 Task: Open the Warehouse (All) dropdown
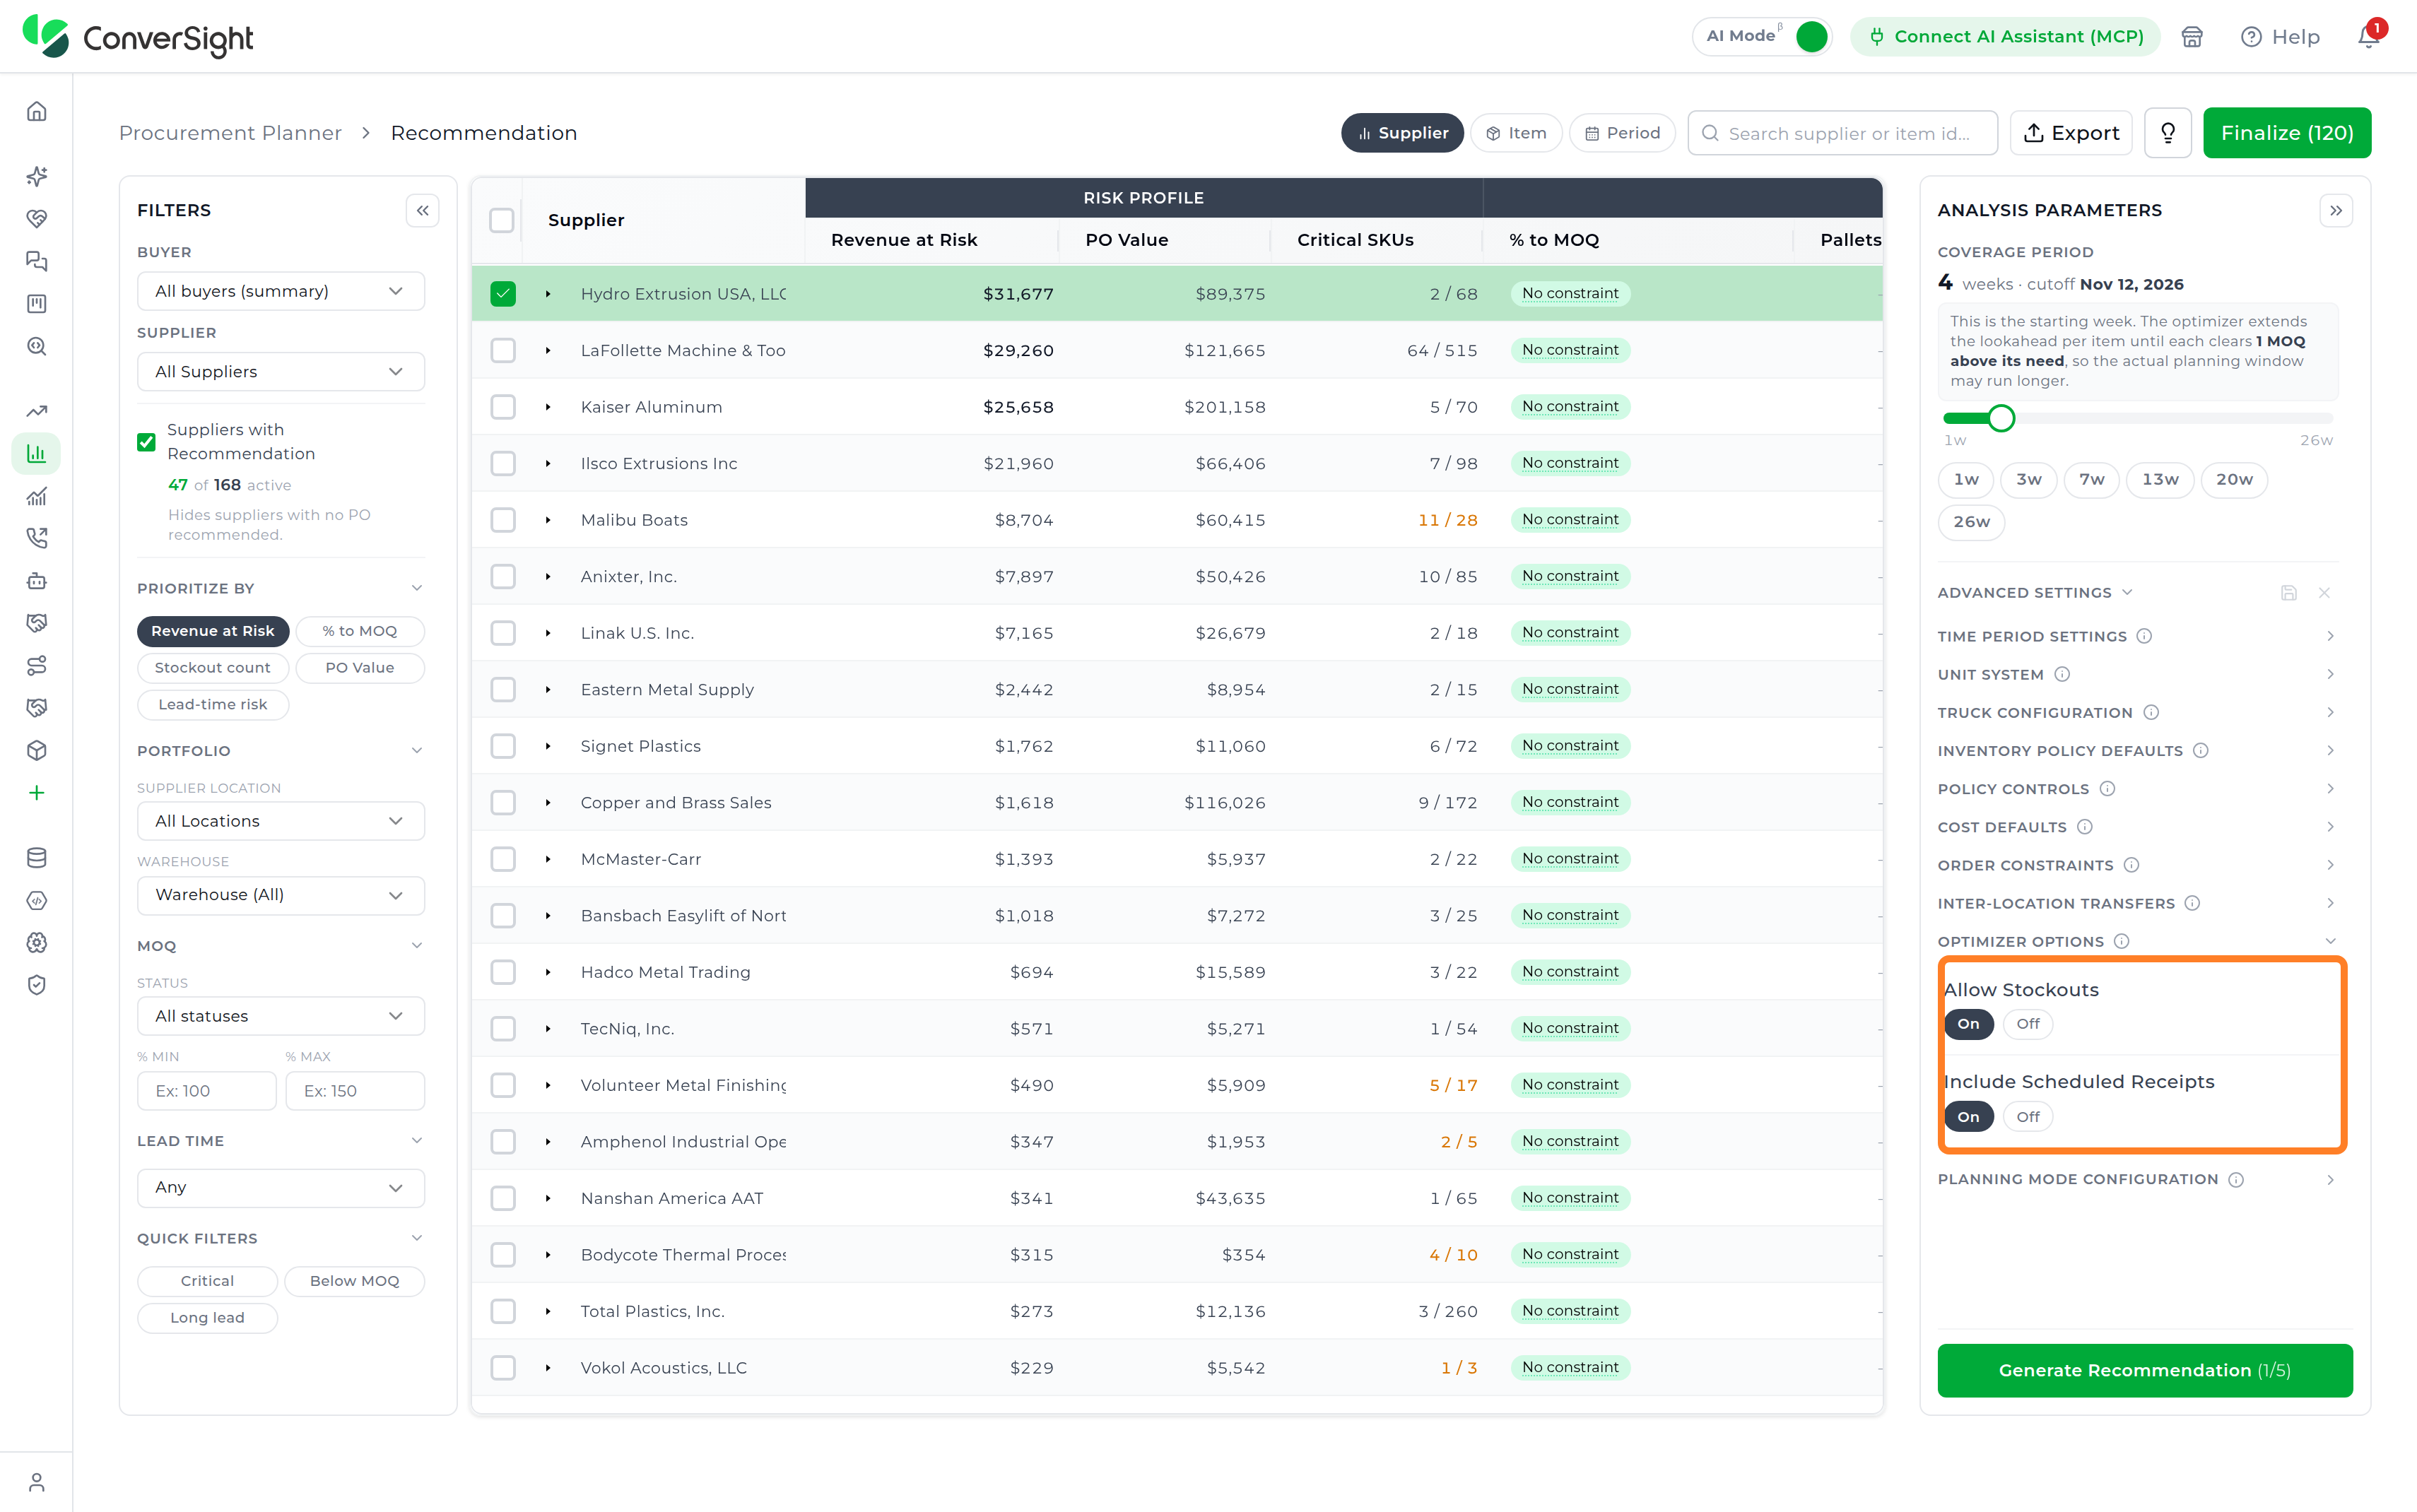281,895
